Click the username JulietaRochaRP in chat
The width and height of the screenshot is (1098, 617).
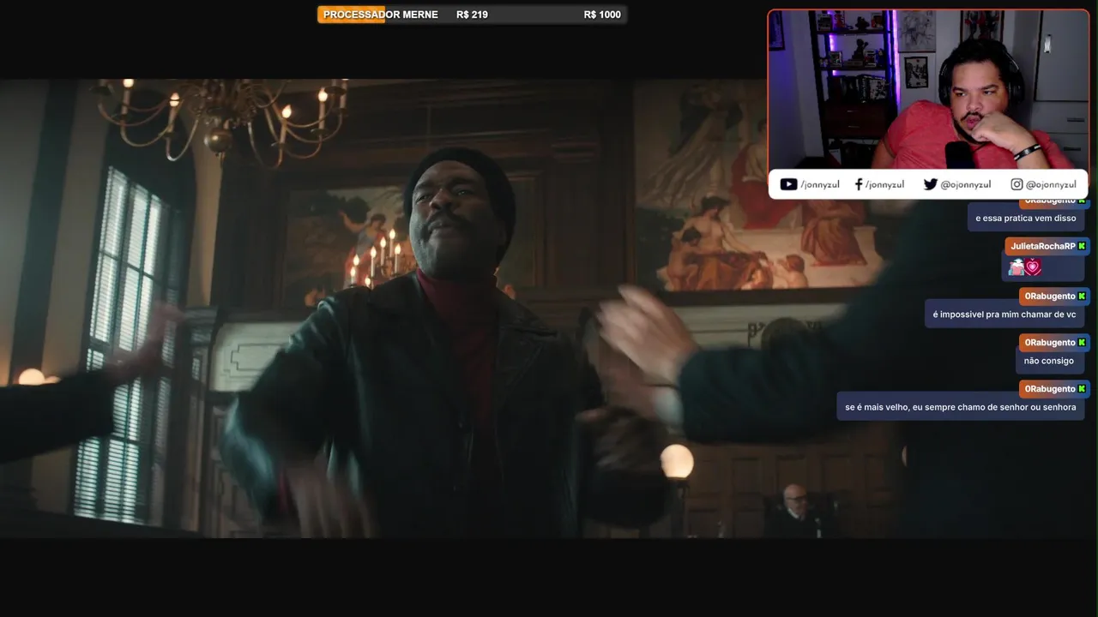click(x=1042, y=246)
